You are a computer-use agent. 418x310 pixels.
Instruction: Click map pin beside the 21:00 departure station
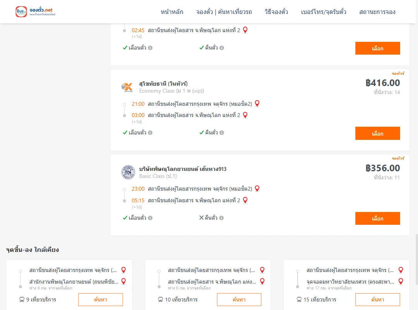click(257, 103)
